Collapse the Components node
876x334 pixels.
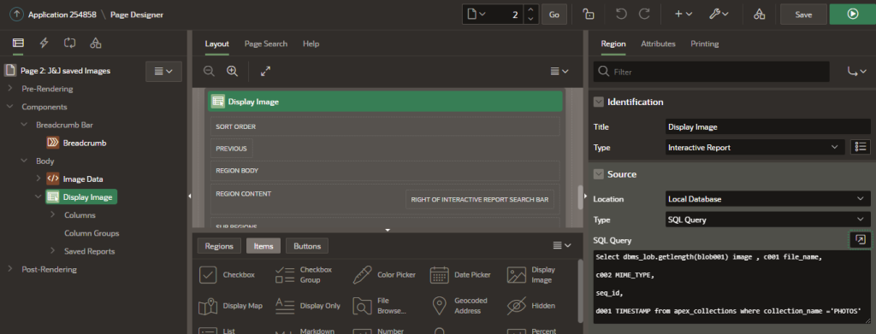click(x=10, y=107)
